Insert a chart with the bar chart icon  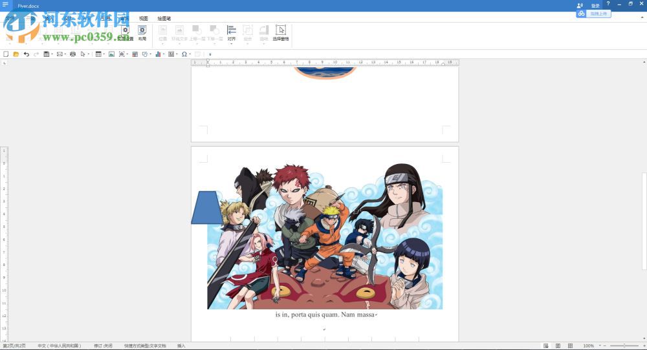pos(158,54)
